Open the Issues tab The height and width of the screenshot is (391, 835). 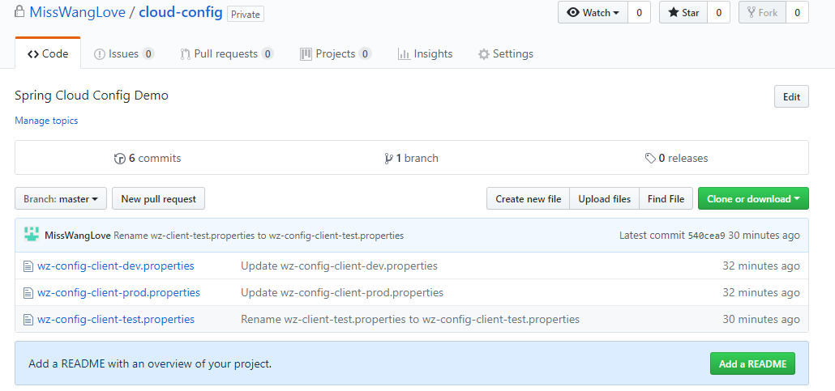(124, 53)
